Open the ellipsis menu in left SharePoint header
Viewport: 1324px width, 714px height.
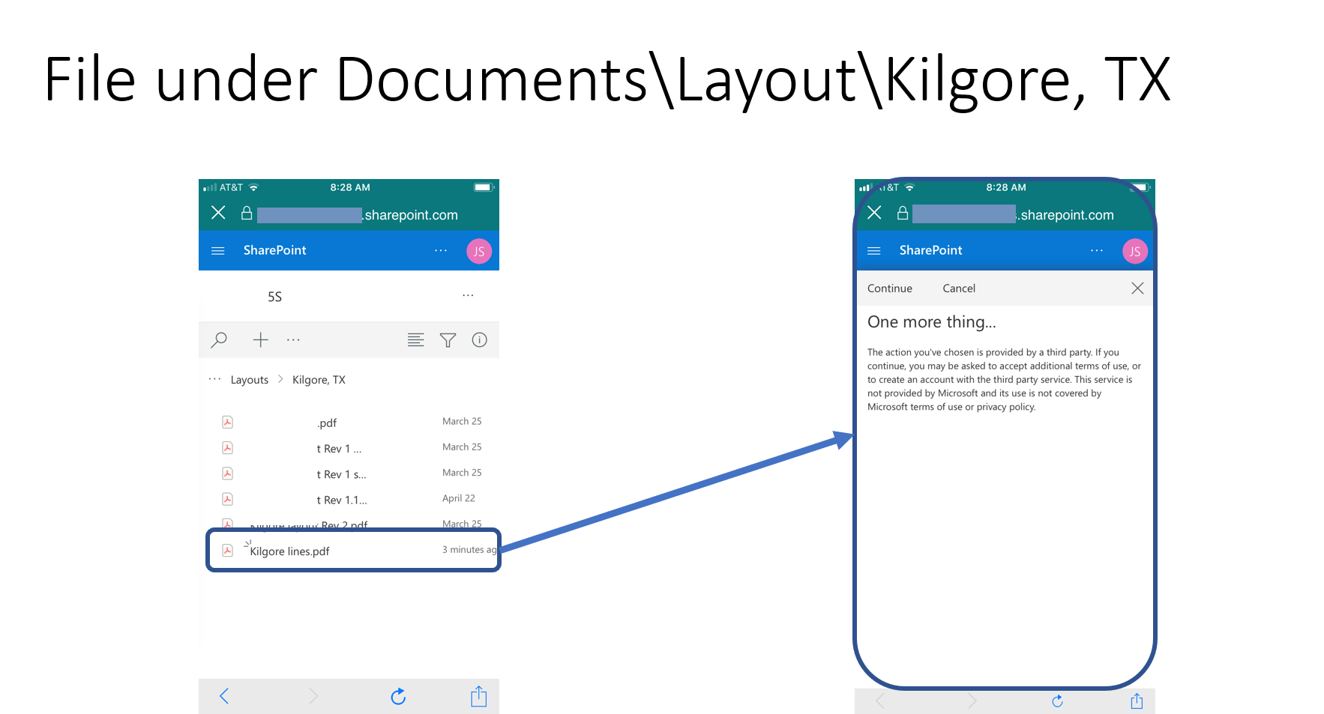pyautogui.click(x=441, y=250)
